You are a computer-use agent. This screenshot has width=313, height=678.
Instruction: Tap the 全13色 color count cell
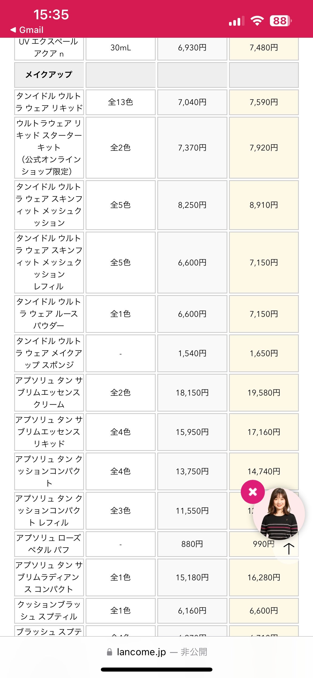[120, 102]
